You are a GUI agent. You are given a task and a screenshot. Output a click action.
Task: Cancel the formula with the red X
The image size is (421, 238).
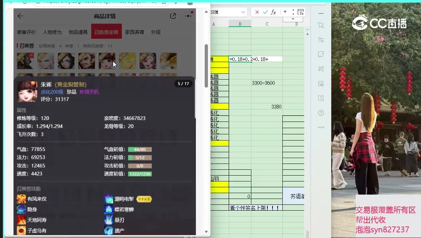(x=257, y=12)
